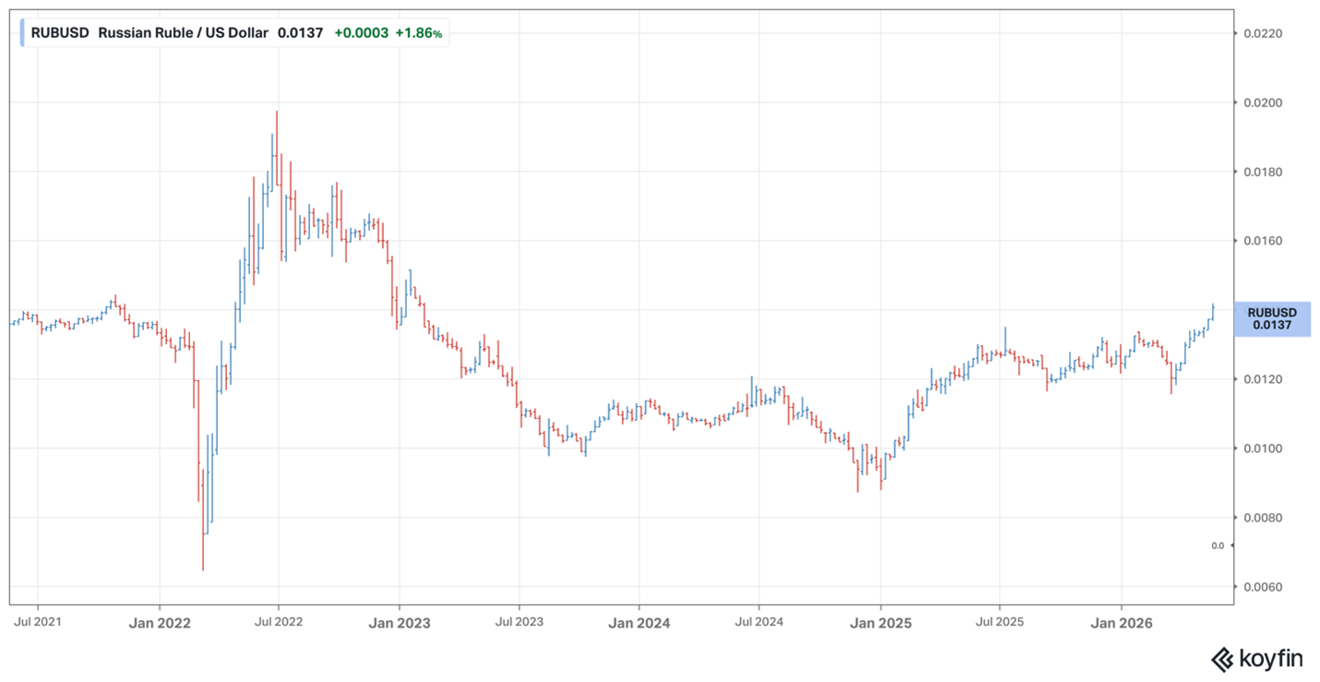The width and height of the screenshot is (1320, 682).
Task: Click the blue series color bar beside RUBUSD
Action: (23, 33)
